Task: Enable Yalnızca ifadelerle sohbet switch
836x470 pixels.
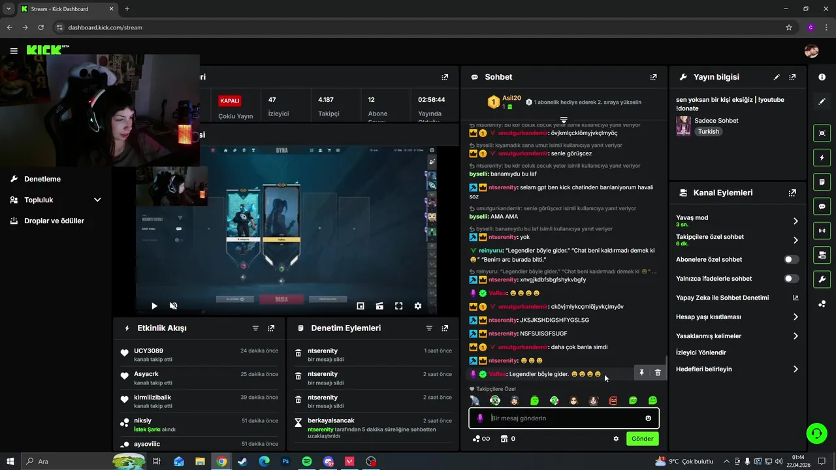Action: (791, 279)
